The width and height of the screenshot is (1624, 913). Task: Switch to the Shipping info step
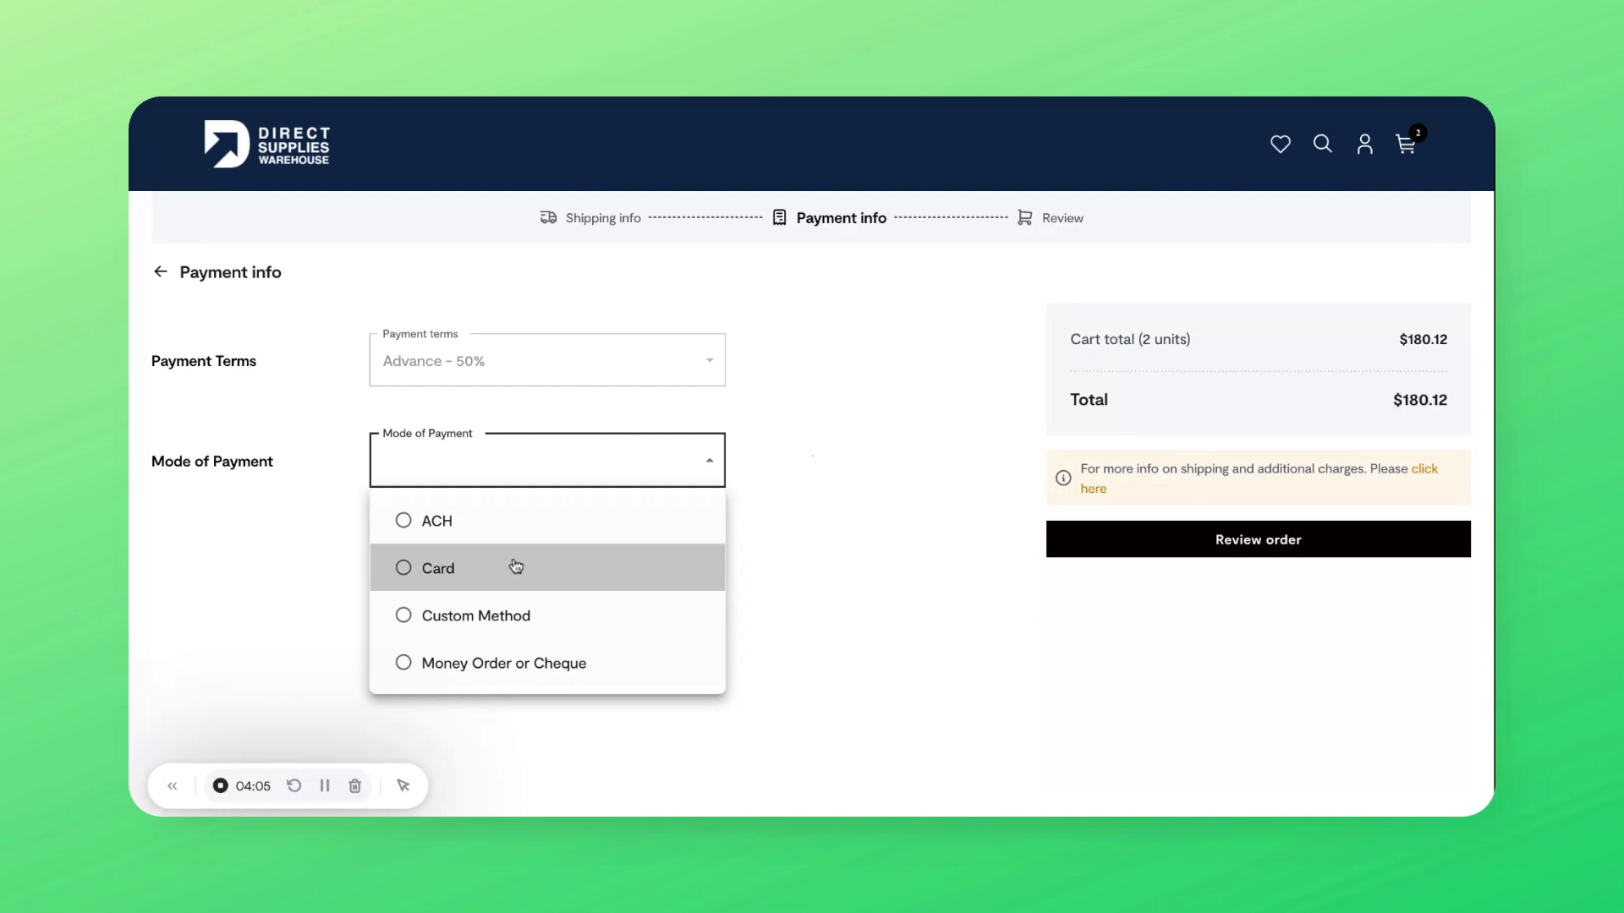click(x=601, y=217)
